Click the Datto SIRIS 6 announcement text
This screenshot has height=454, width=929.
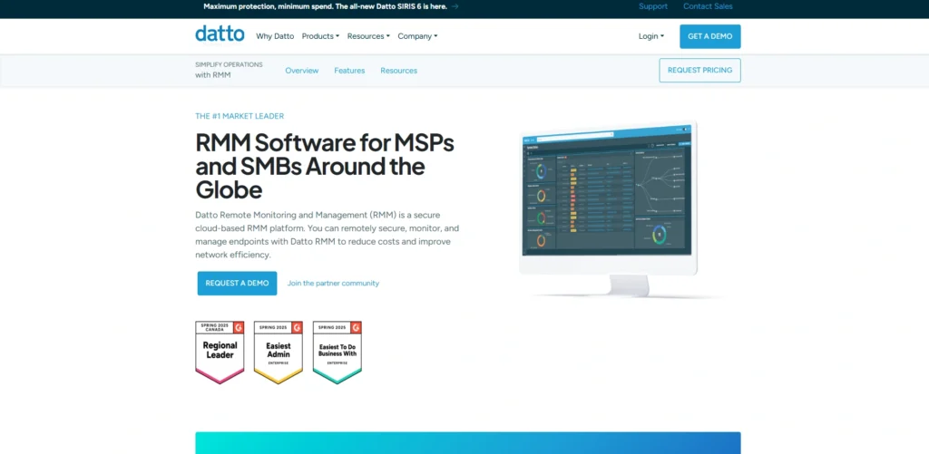[x=326, y=6]
